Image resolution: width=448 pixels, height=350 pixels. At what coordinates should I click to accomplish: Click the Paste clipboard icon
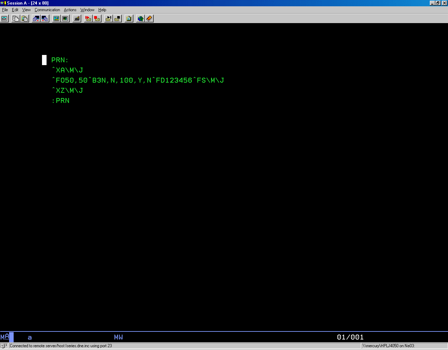pyautogui.click(x=24, y=19)
